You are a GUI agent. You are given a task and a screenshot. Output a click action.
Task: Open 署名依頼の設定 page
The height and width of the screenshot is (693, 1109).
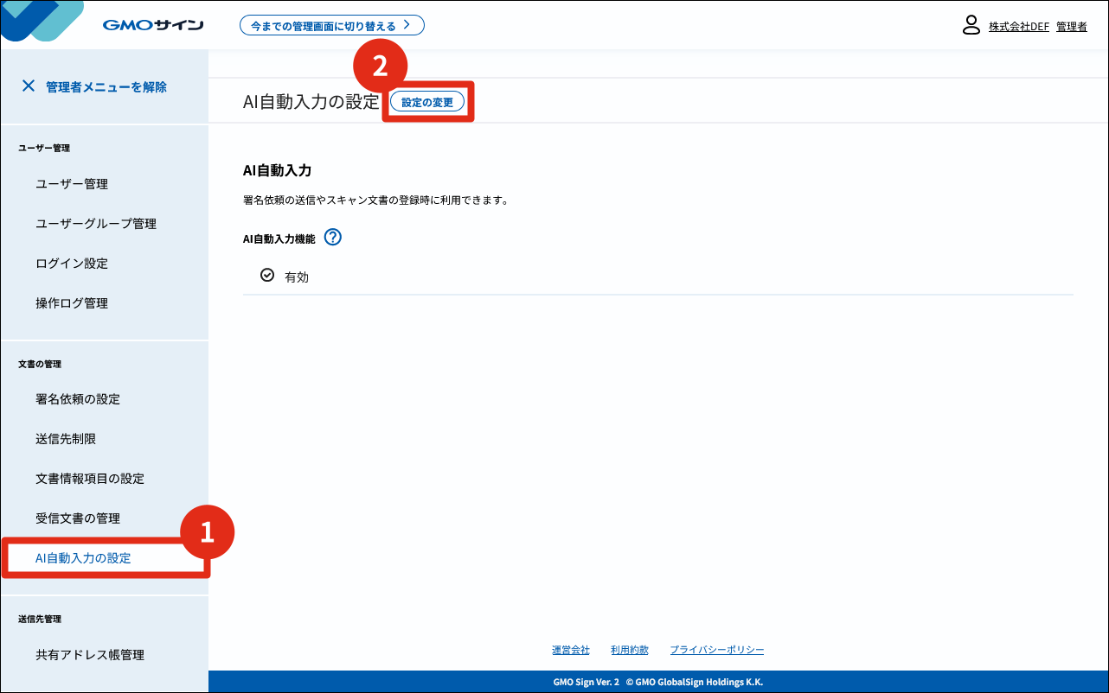(78, 399)
